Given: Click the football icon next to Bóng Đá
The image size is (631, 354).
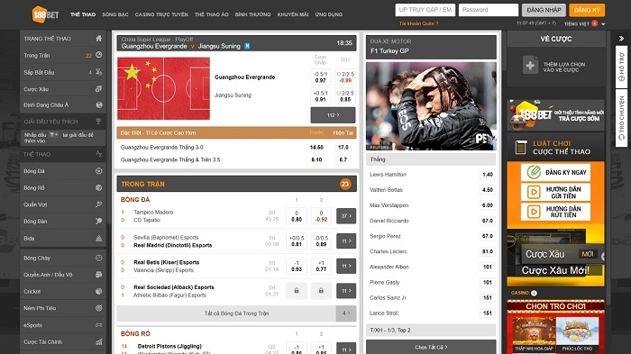Looking at the screenshot, I should pyautogui.click(x=98, y=171).
